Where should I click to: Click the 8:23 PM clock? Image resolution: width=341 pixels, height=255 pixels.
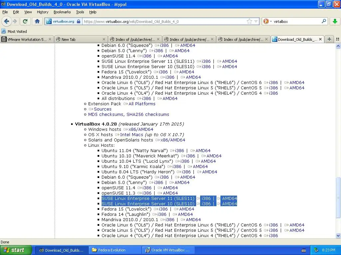(329, 250)
